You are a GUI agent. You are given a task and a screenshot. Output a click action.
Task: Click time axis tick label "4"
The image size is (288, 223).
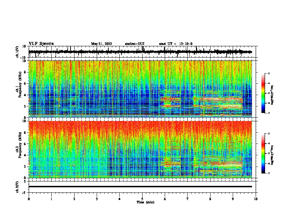pos(120,199)
